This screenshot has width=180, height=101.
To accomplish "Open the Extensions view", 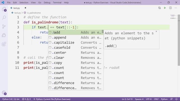I will click(x=4, y=44).
